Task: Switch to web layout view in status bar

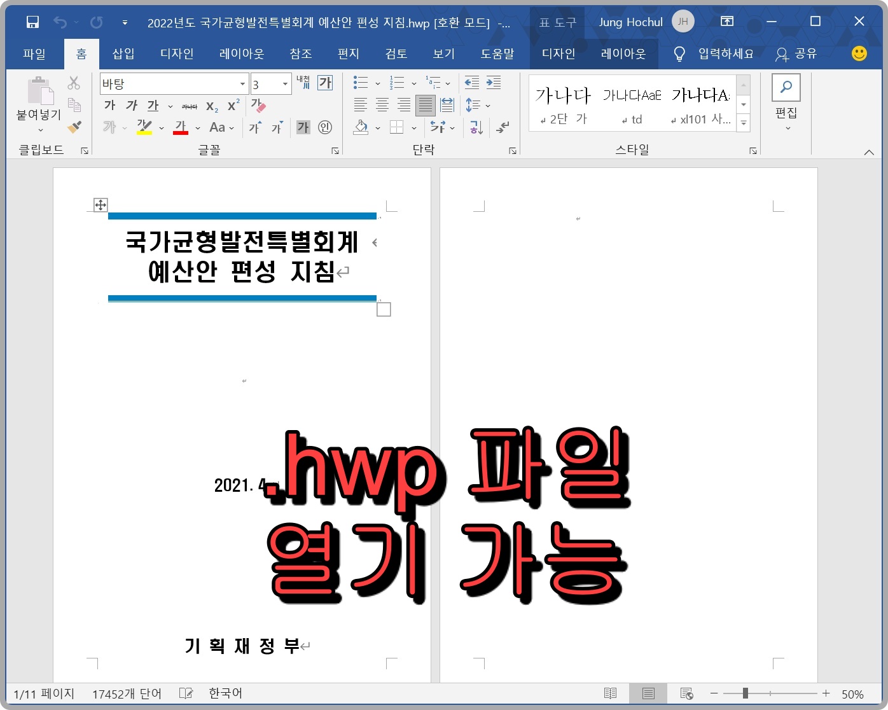Action: [686, 693]
